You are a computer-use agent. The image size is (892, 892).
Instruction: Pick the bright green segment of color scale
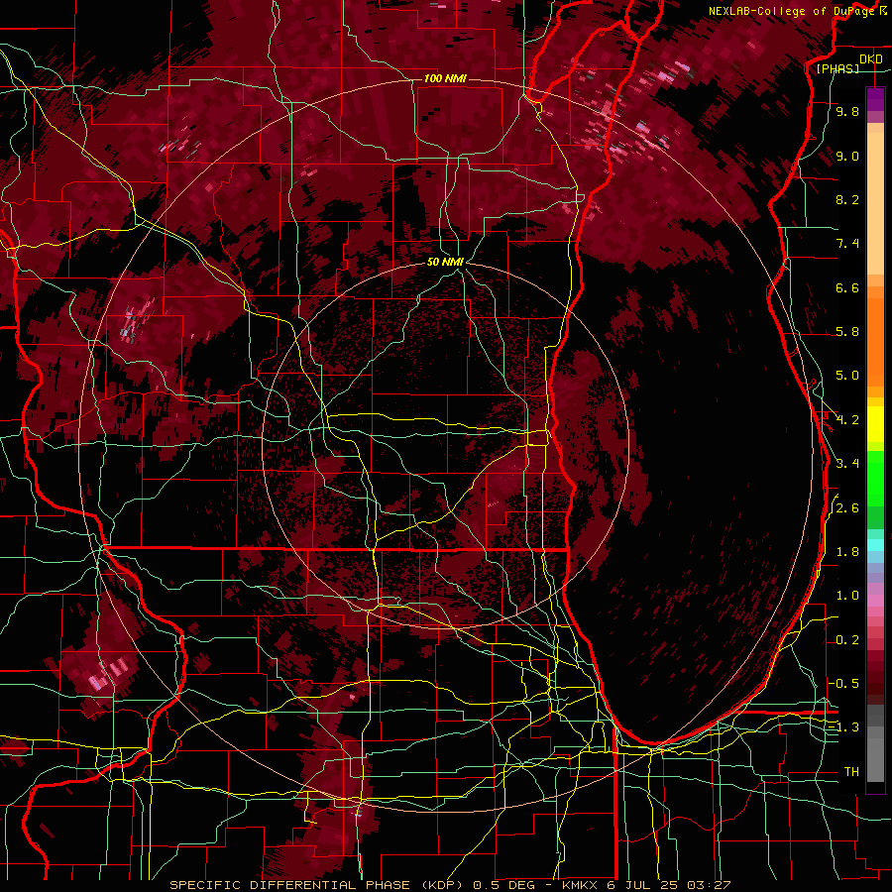tap(875, 478)
